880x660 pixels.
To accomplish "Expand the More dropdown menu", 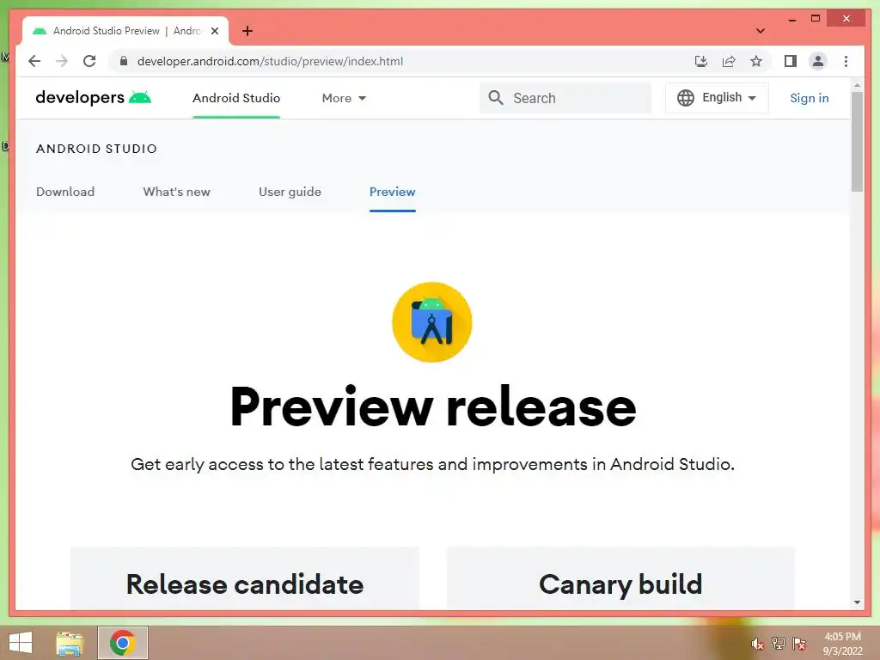I will point(344,98).
